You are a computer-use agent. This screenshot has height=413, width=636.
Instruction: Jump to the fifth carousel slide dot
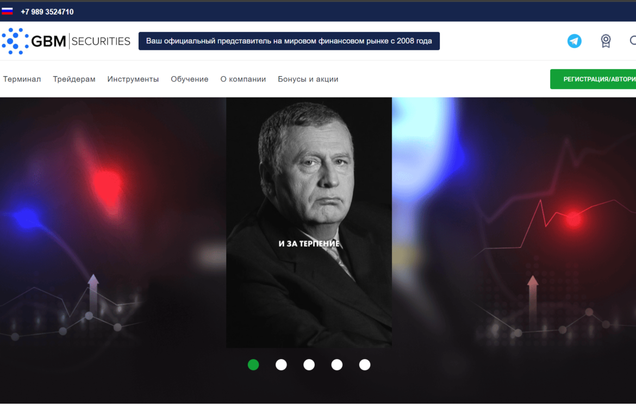click(365, 365)
